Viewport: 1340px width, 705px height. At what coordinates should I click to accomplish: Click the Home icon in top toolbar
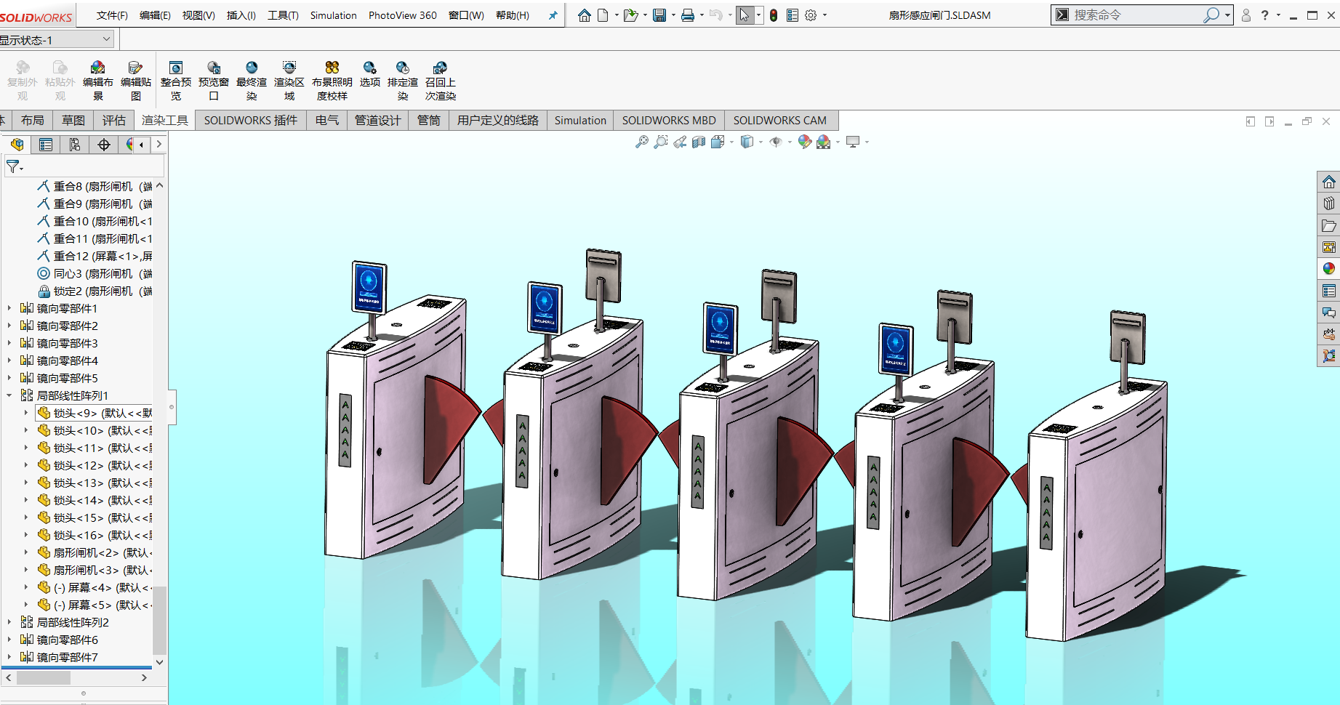pos(585,15)
